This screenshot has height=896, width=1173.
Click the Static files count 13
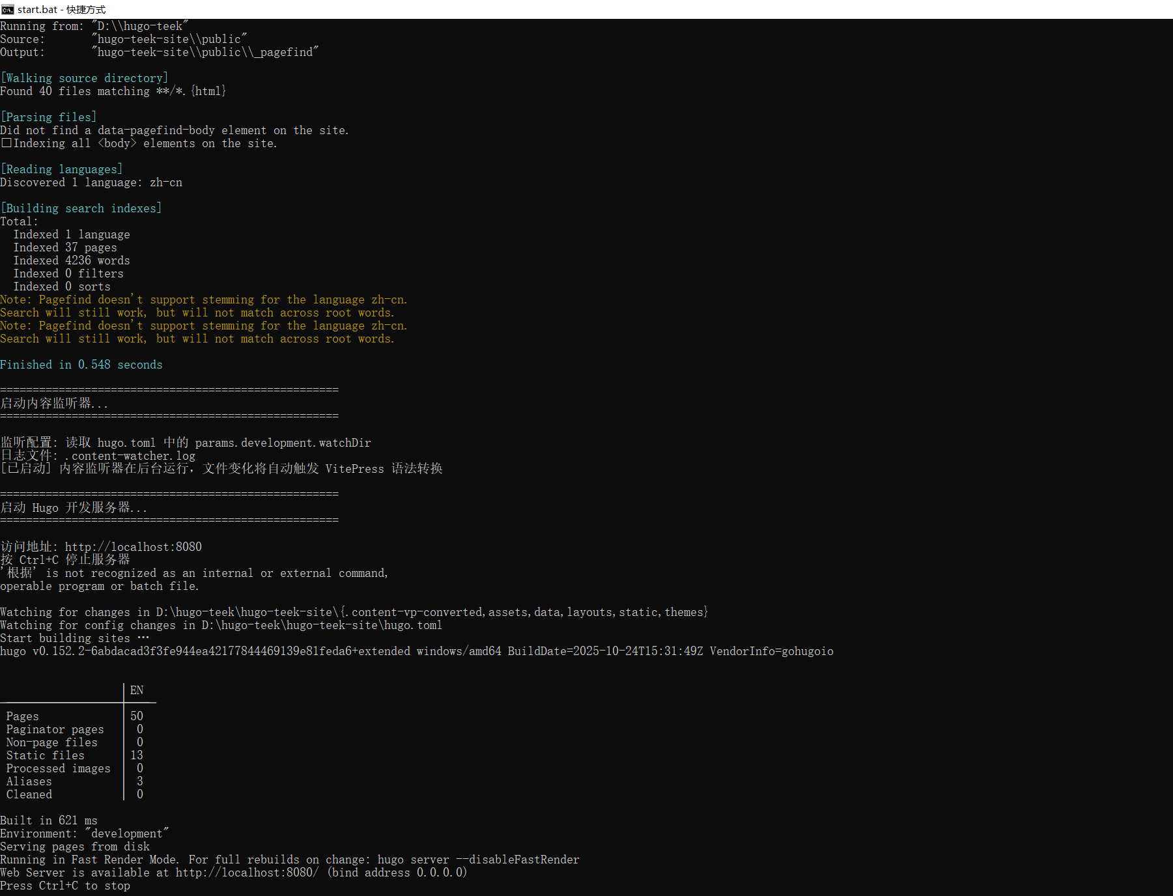(x=137, y=755)
